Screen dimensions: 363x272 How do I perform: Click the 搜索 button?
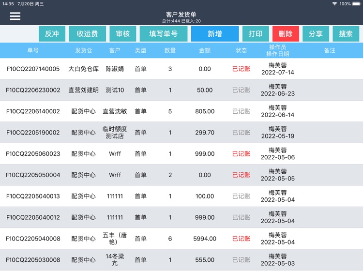(346, 34)
